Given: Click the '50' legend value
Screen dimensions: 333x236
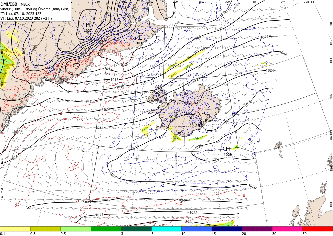Looking at the screenshot, I should [305, 234].
